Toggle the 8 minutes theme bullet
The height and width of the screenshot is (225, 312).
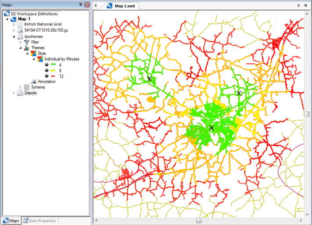coord(47,70)
